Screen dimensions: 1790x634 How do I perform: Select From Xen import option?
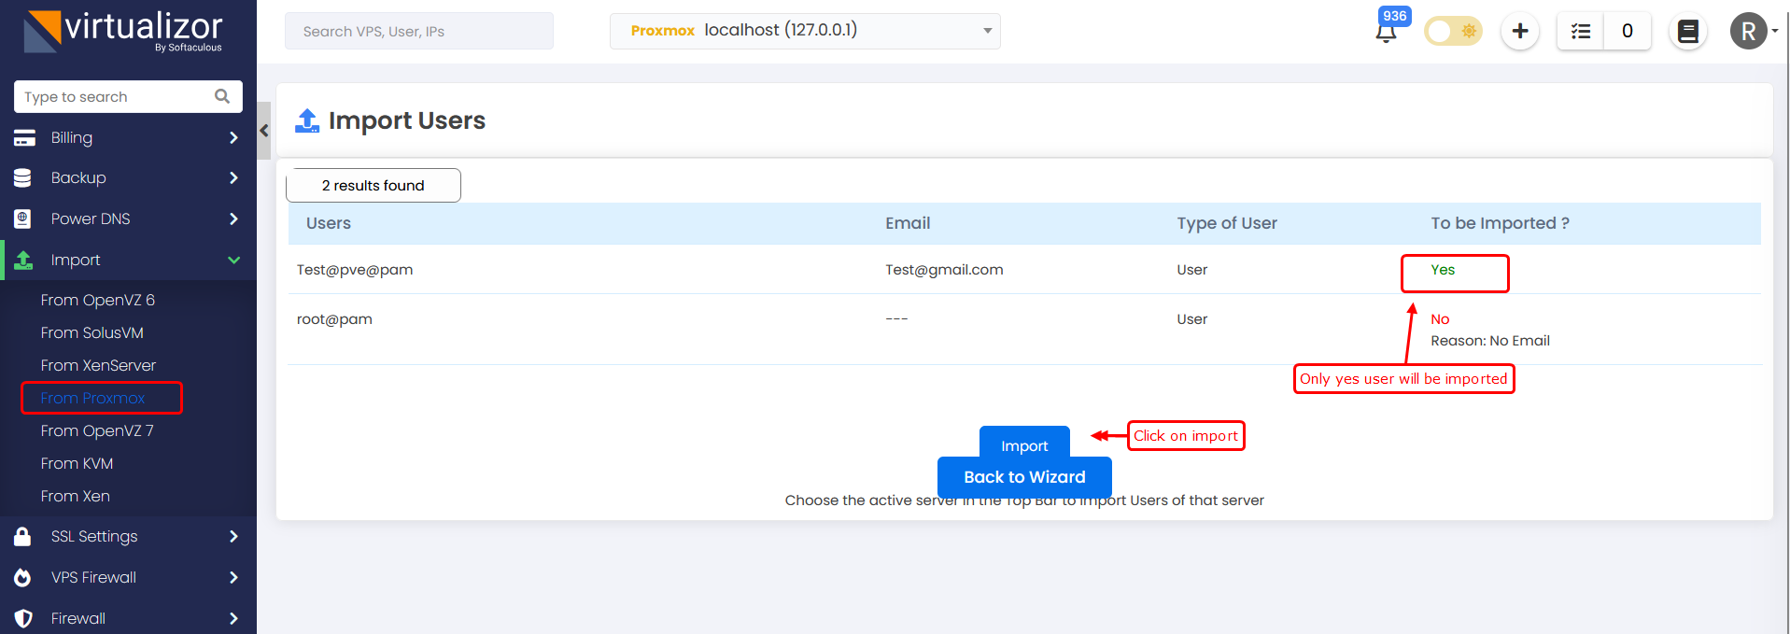click(x=76, y=496)
